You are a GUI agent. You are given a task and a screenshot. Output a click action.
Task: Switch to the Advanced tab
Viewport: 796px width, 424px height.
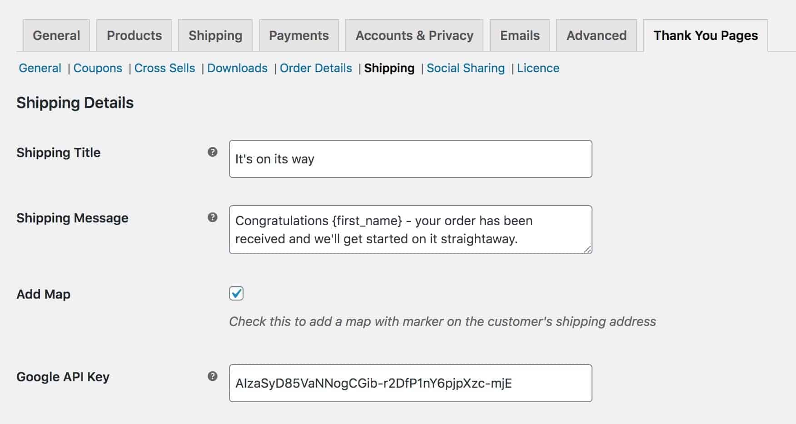(596, 35)
